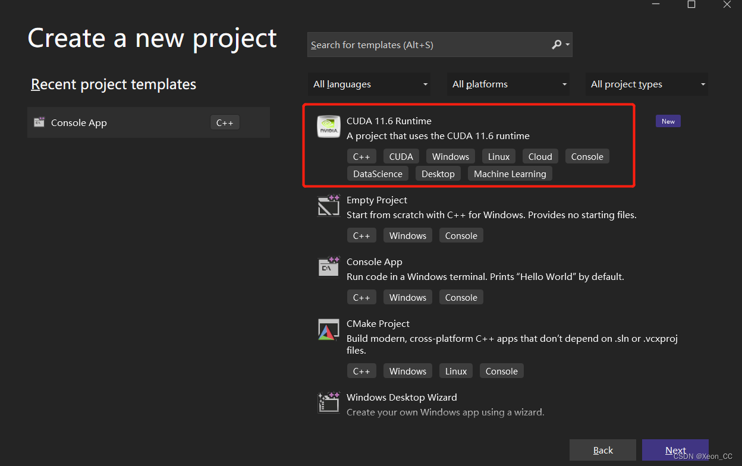This screenshot has width=742, height=466.
Task: Open the All languages dropdown
Action: tap(369, 84)
